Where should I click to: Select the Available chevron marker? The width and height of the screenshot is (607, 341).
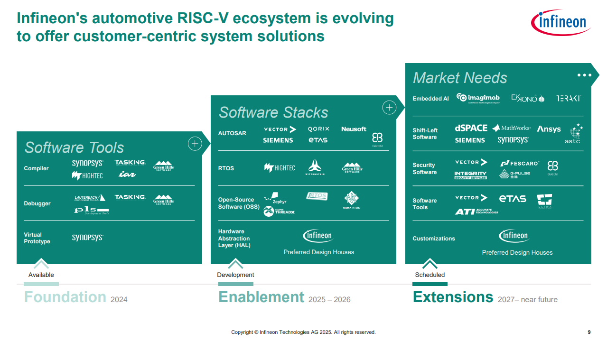(x=41, y=263)
